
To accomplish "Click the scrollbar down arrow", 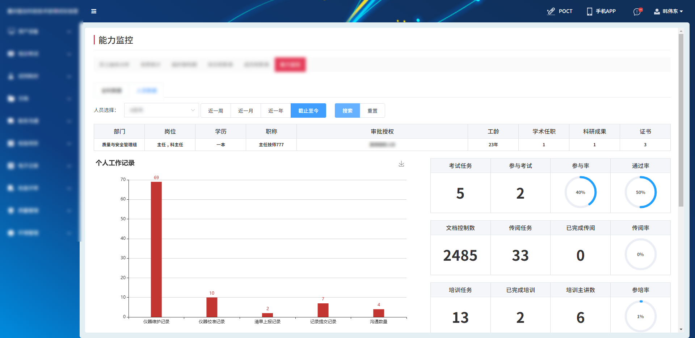I will pos(681,329).
